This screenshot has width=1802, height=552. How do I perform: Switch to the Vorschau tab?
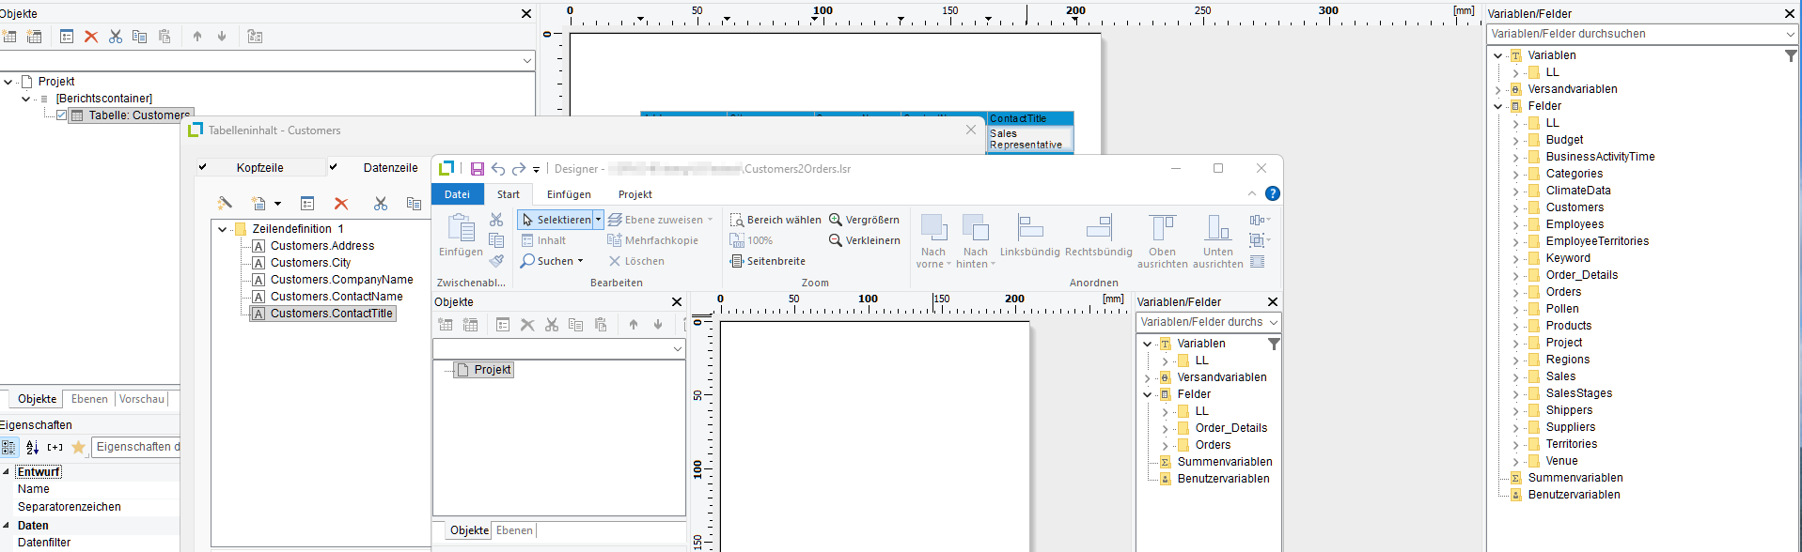[142, 399]
